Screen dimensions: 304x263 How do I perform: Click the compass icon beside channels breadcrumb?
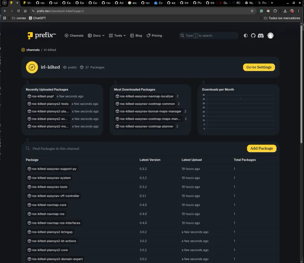tap(23, 50)
